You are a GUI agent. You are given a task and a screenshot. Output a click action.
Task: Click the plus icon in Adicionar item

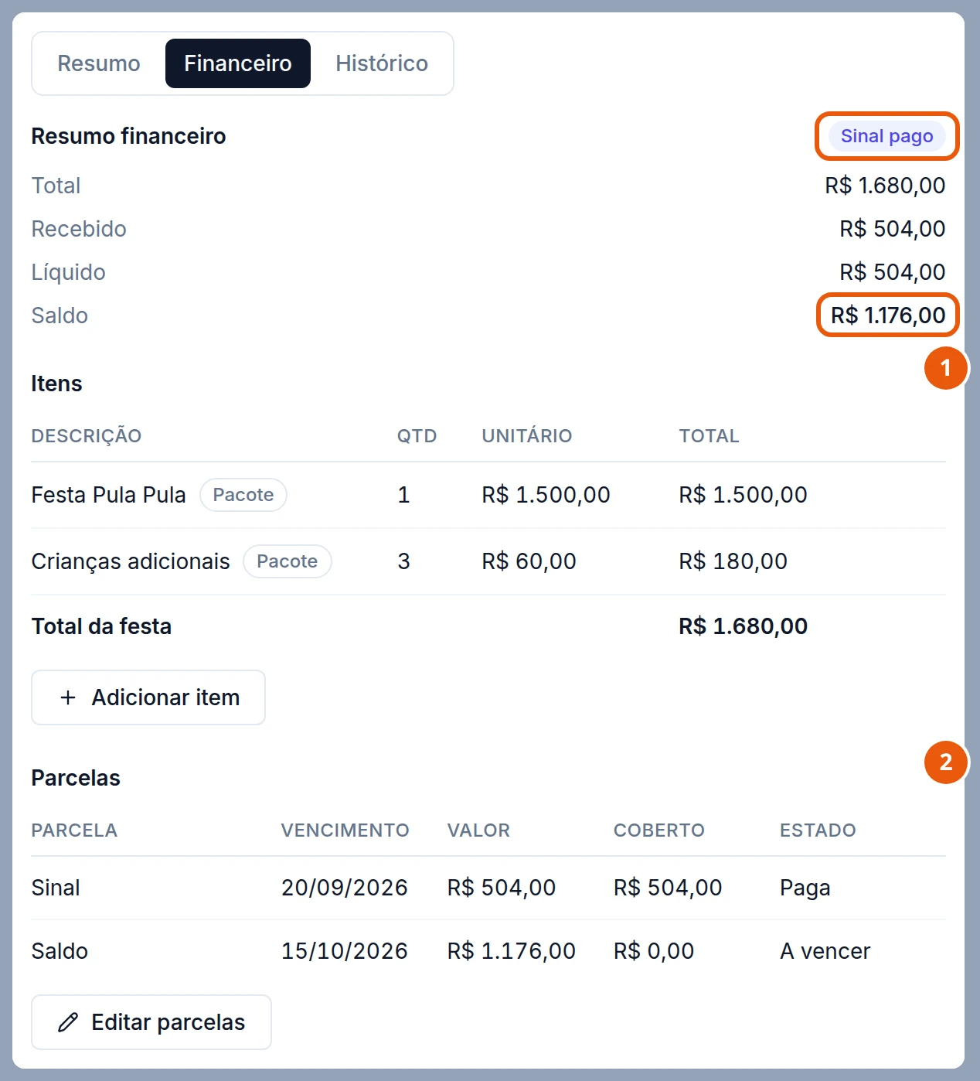[x=68, y=697]
